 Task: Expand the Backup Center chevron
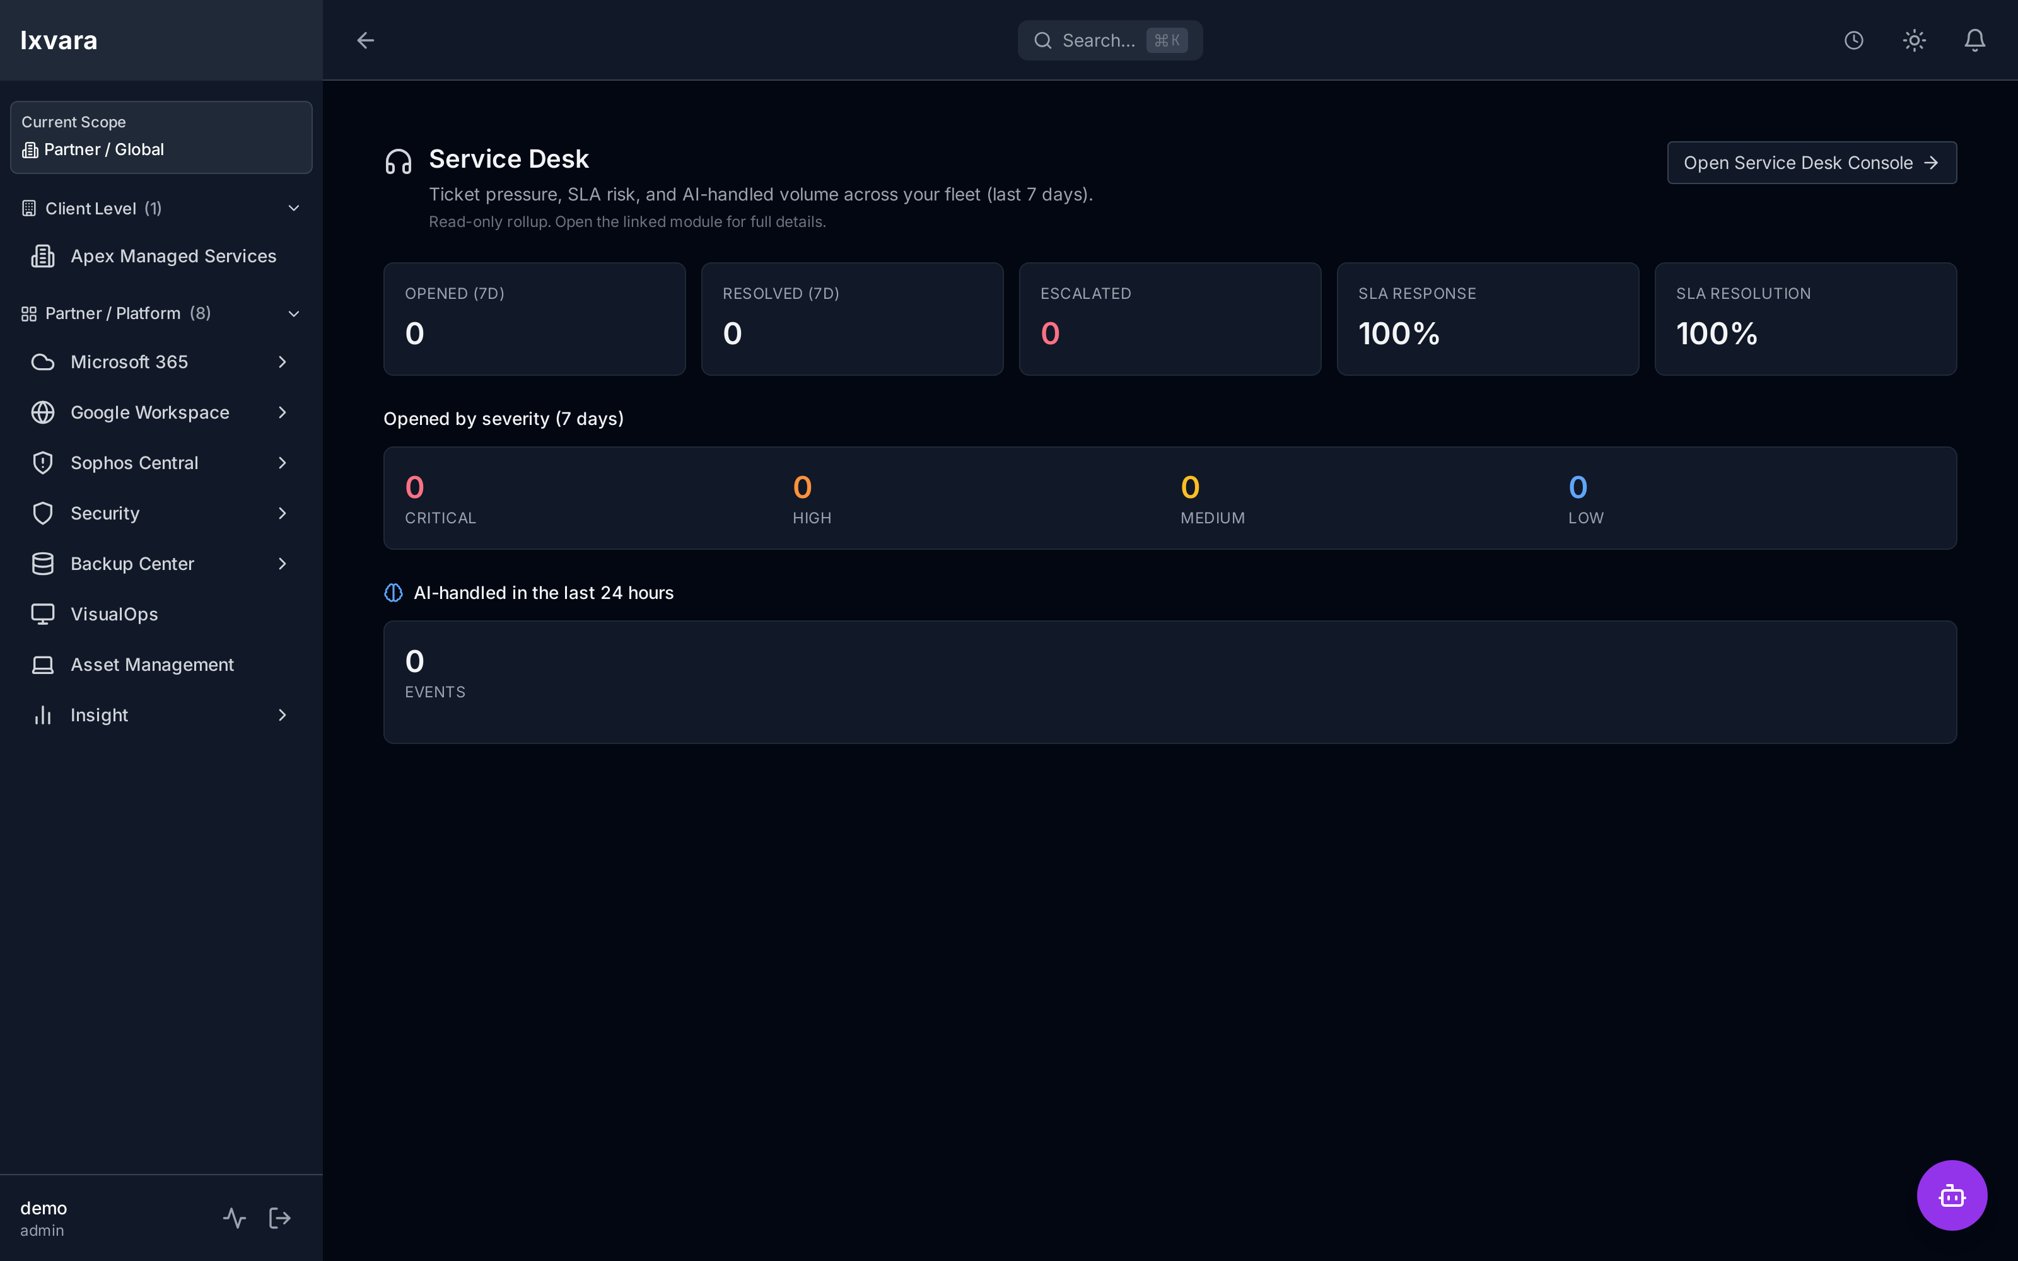click(282, 564)
